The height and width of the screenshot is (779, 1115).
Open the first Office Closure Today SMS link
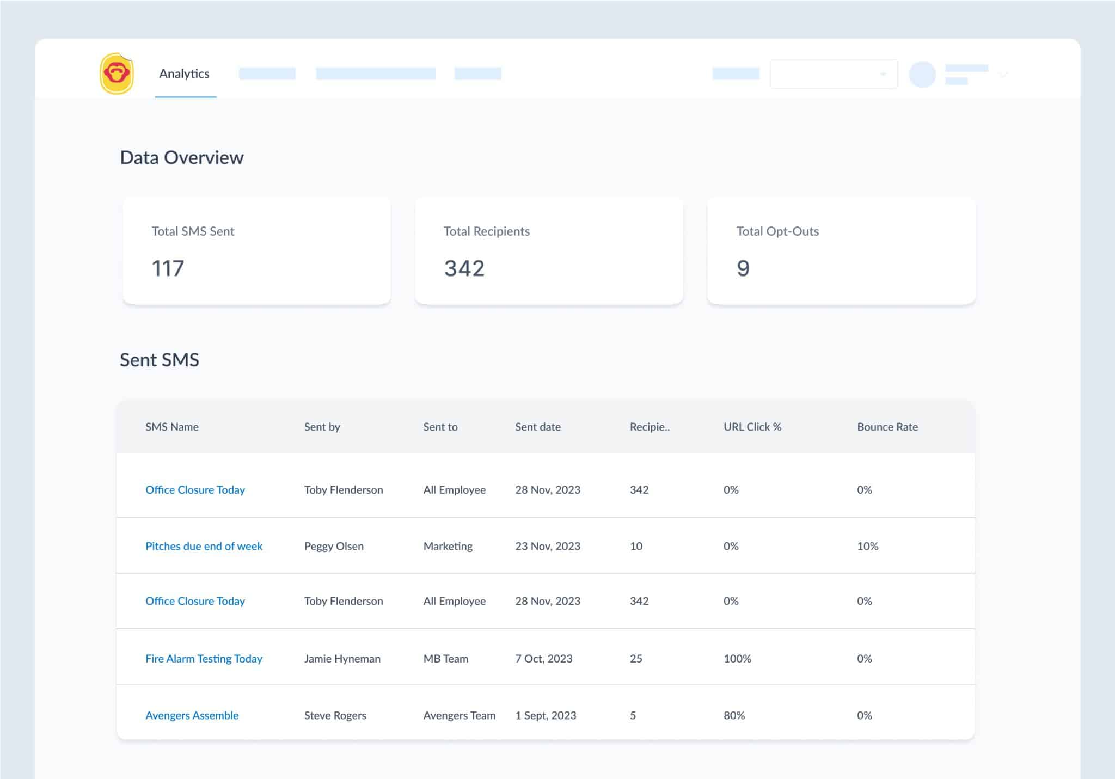pyautogui.click(x=195, y=489)
